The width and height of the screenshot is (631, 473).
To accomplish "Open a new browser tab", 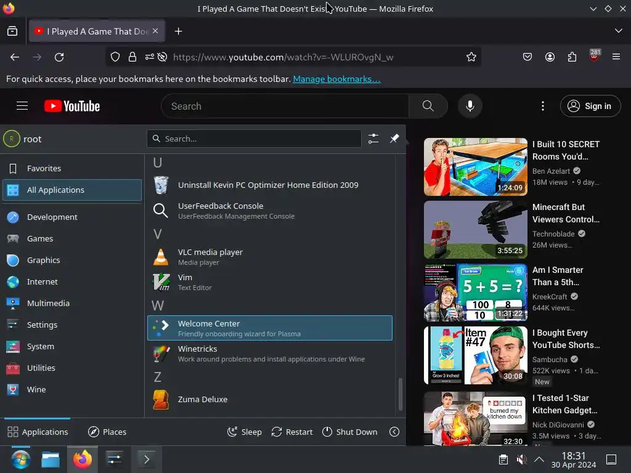I will pyautogui.click(x=178, y=31).
